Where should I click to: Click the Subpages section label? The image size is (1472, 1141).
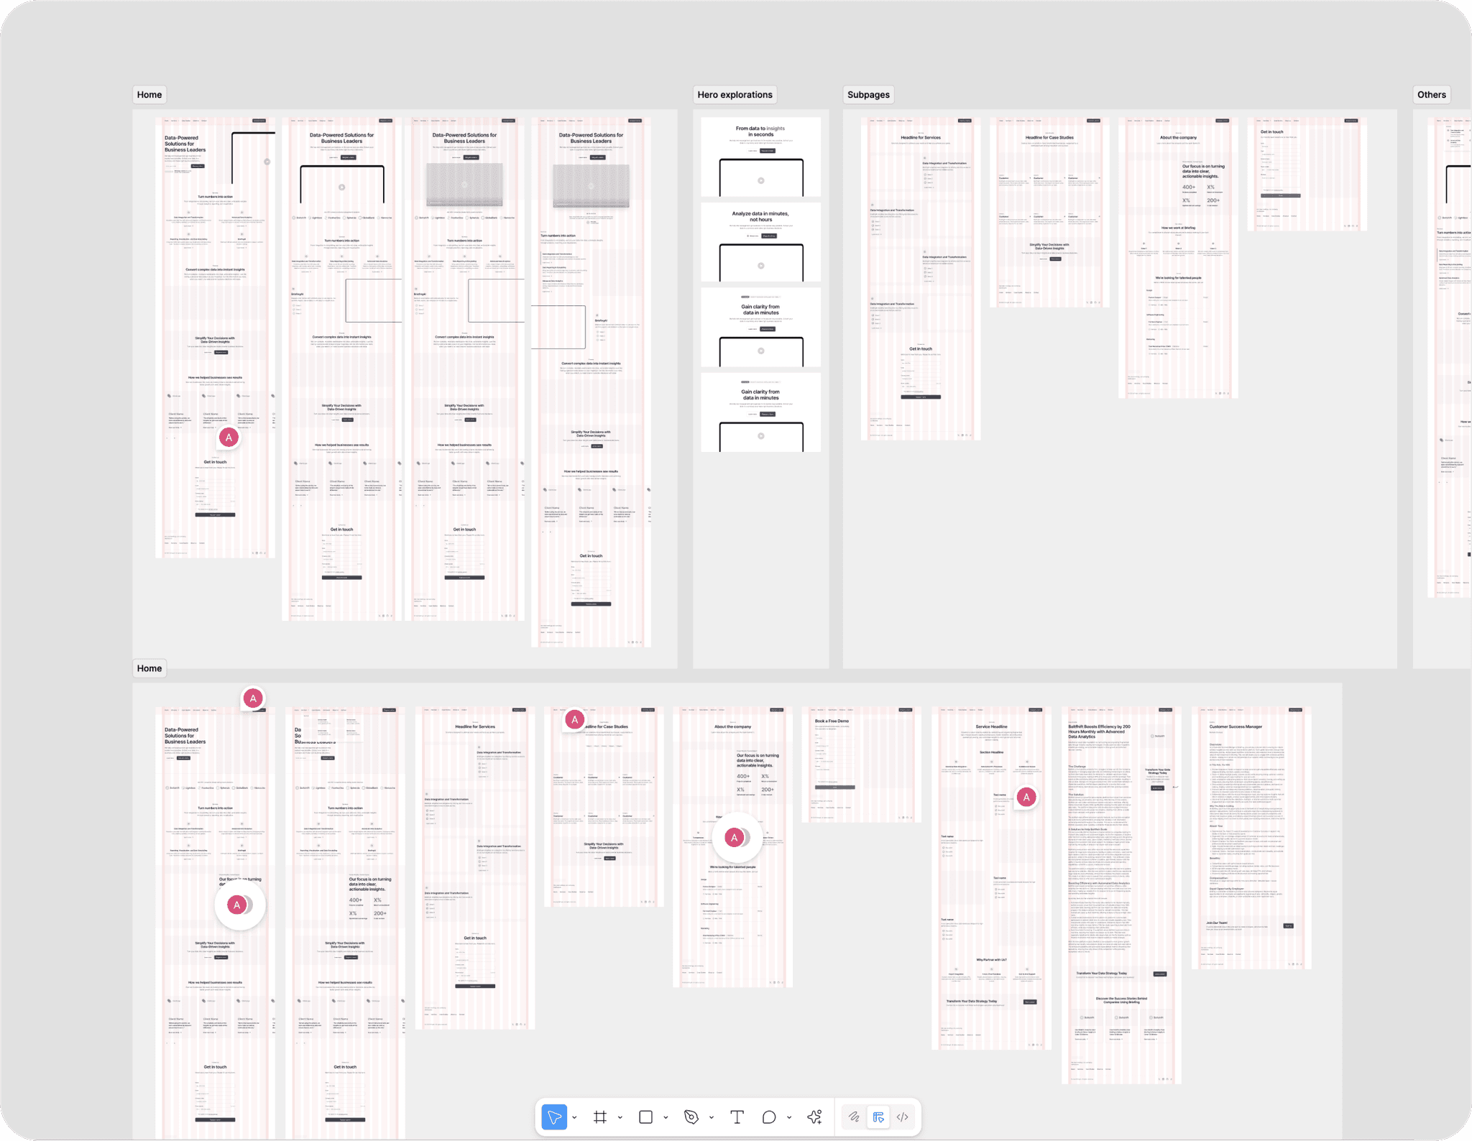(x=868, y=94)
